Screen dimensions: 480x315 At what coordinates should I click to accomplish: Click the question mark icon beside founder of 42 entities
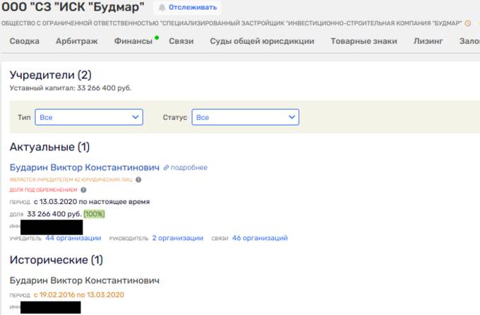pos(138,180)
